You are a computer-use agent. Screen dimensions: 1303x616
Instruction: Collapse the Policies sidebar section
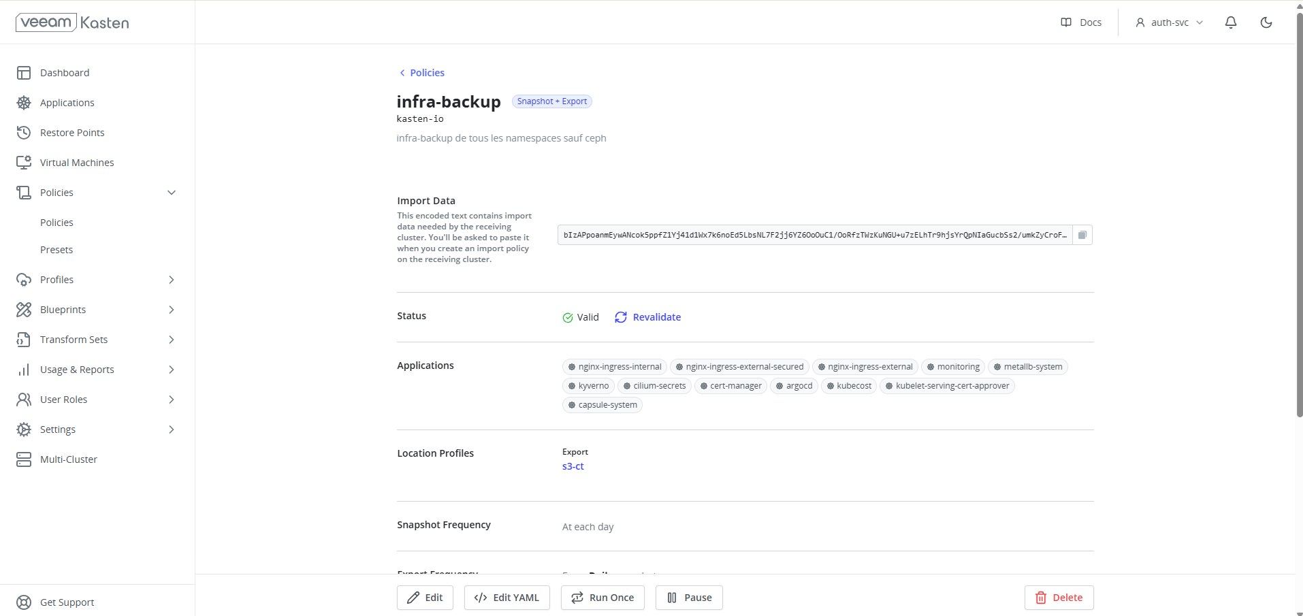[172, 193]
